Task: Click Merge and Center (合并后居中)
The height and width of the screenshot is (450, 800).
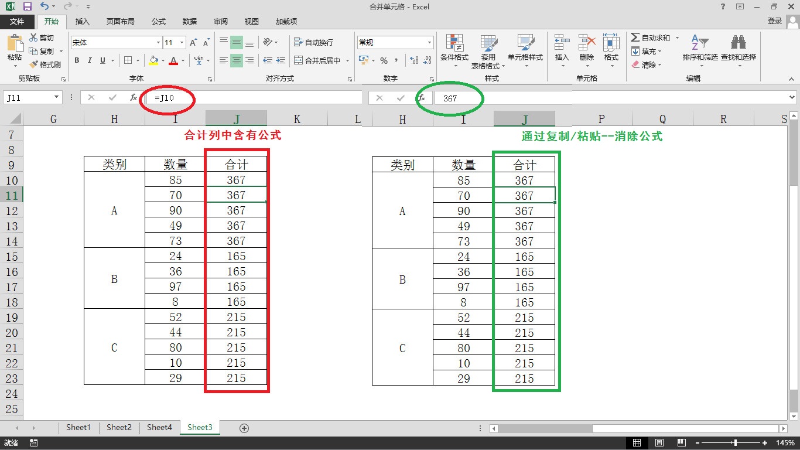Action: coord(317,60)
